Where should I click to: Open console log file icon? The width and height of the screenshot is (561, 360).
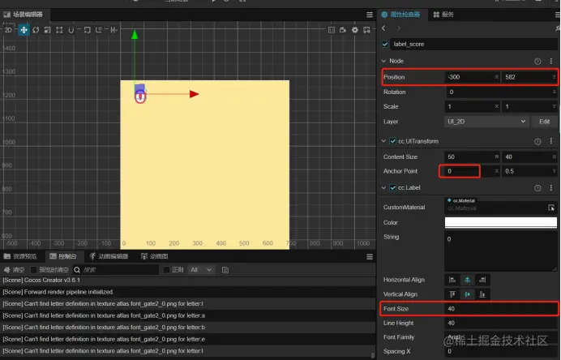pos(225,270)
